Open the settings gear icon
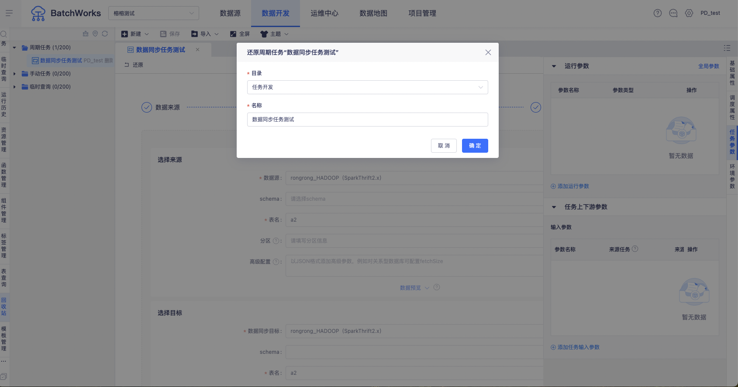The width and height of the screenshot is (738, 387). (x=689, y=13)
